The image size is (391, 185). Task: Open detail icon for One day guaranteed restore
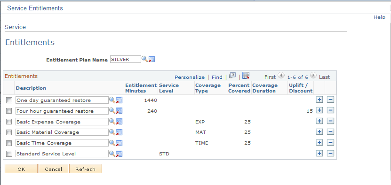pyautogui.click(x=119, y=100)
